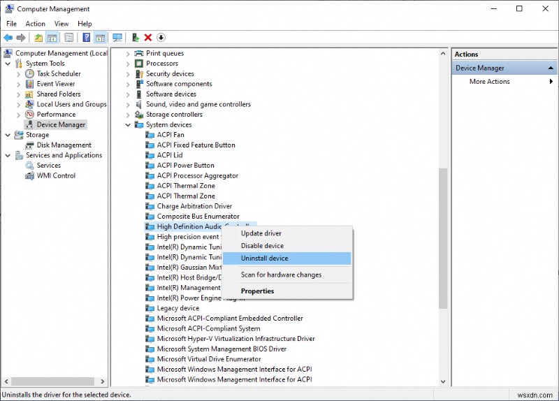Expand Sound, video and game controllers chevron

[128, 105]
